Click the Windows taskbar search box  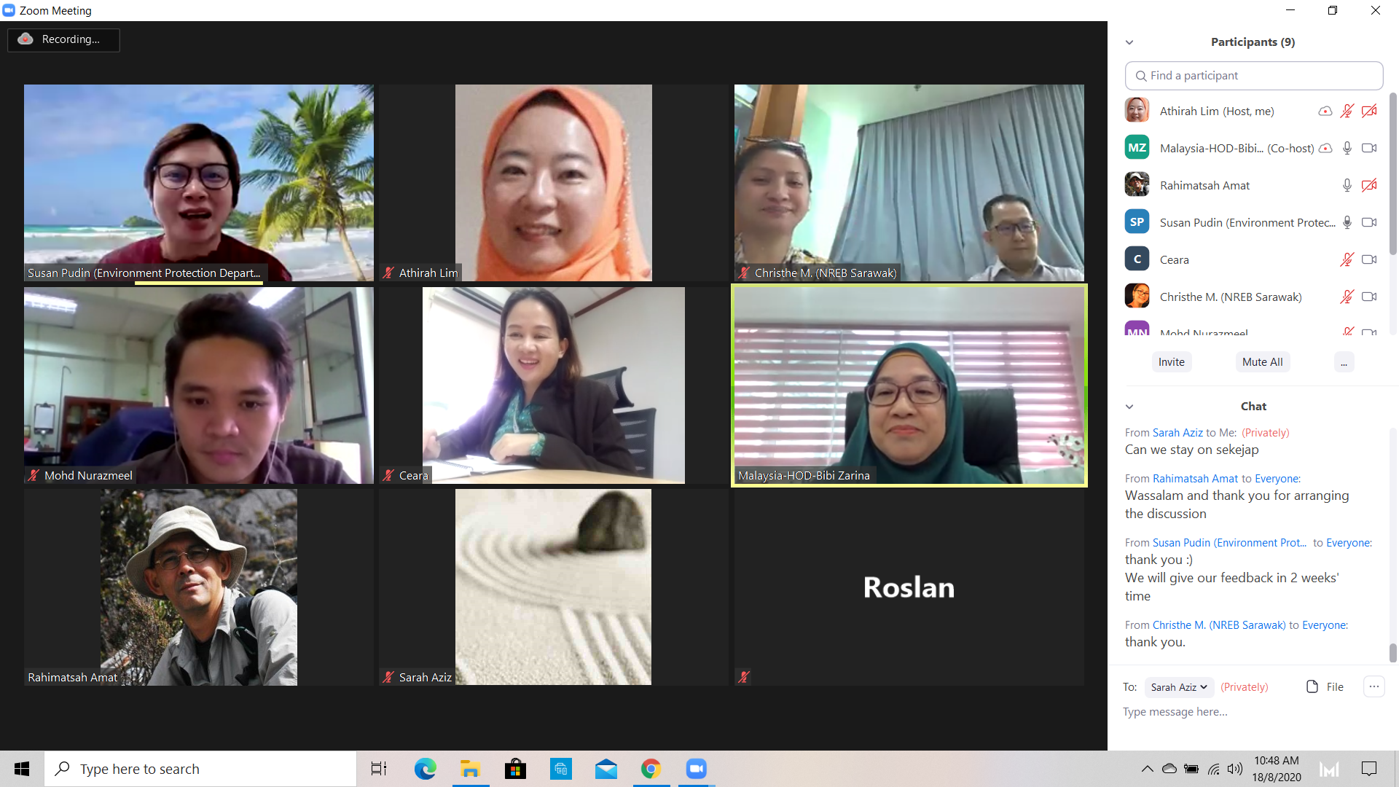pyautogui.click(x=200, y=769)
